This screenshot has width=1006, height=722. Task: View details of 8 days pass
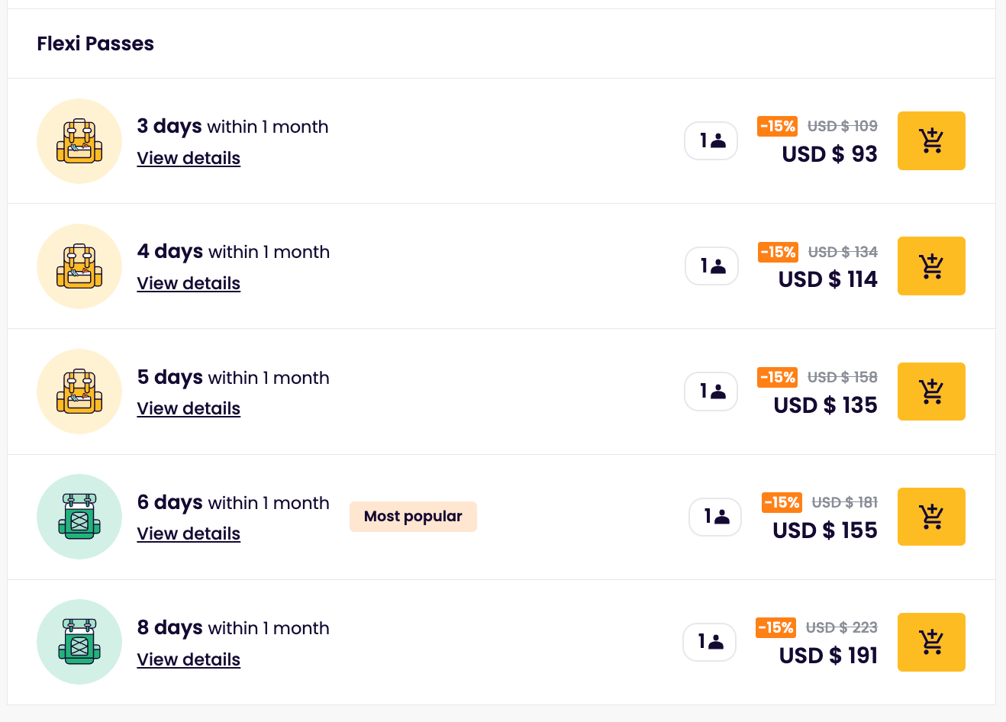click(189, 659)
